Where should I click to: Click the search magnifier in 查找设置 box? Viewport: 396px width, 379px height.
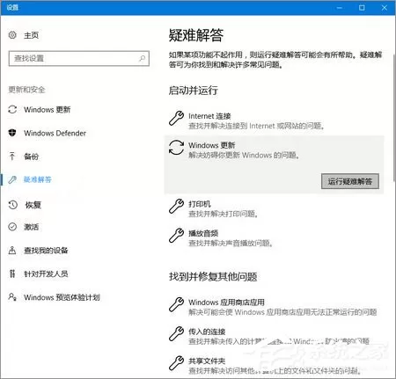[142, 58]
